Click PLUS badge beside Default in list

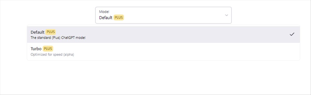click(x=51, y=32)
